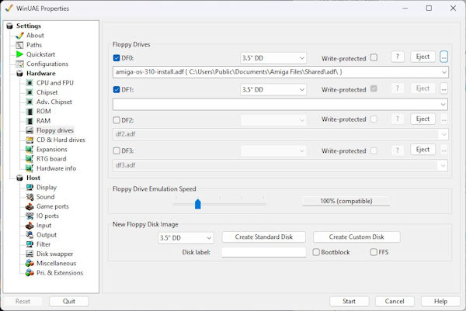Click the CD & Hard drives icon
The image size is (466, 311).
click(30, 140)
